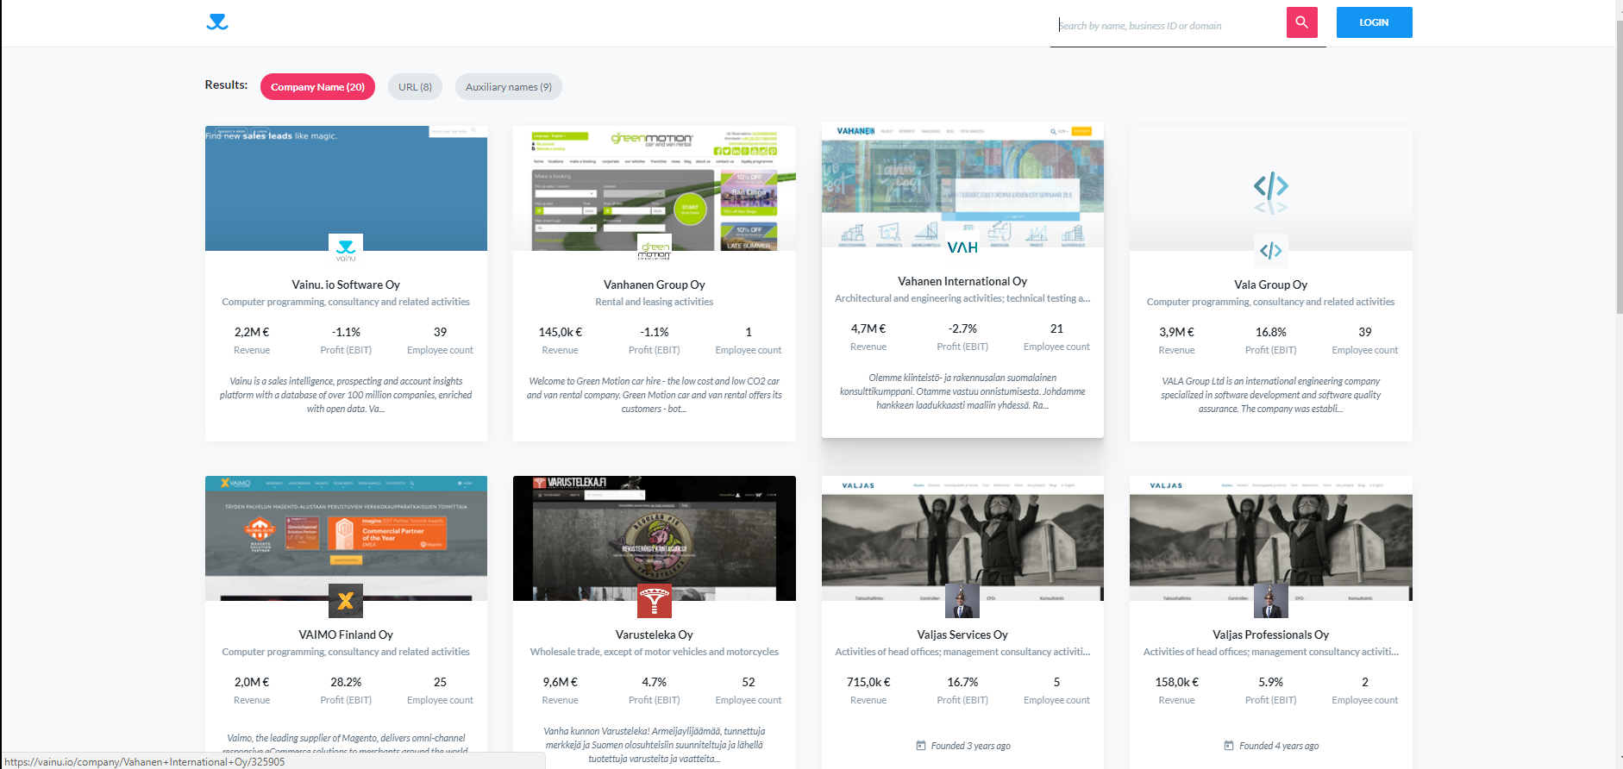Viewport: 1623px width, 769px height.
Task: Click the Vala Group code-bracket logo badge
Action: 1270,250
